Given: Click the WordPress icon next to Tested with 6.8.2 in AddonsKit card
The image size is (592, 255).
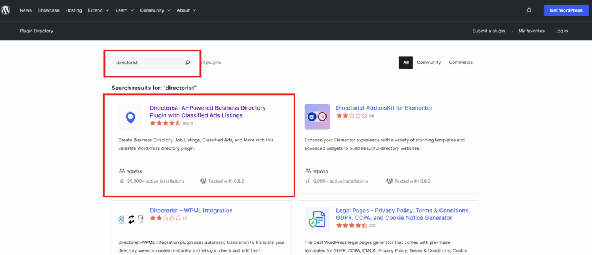Looking at the screenshot, I should [x=390, y=181].
